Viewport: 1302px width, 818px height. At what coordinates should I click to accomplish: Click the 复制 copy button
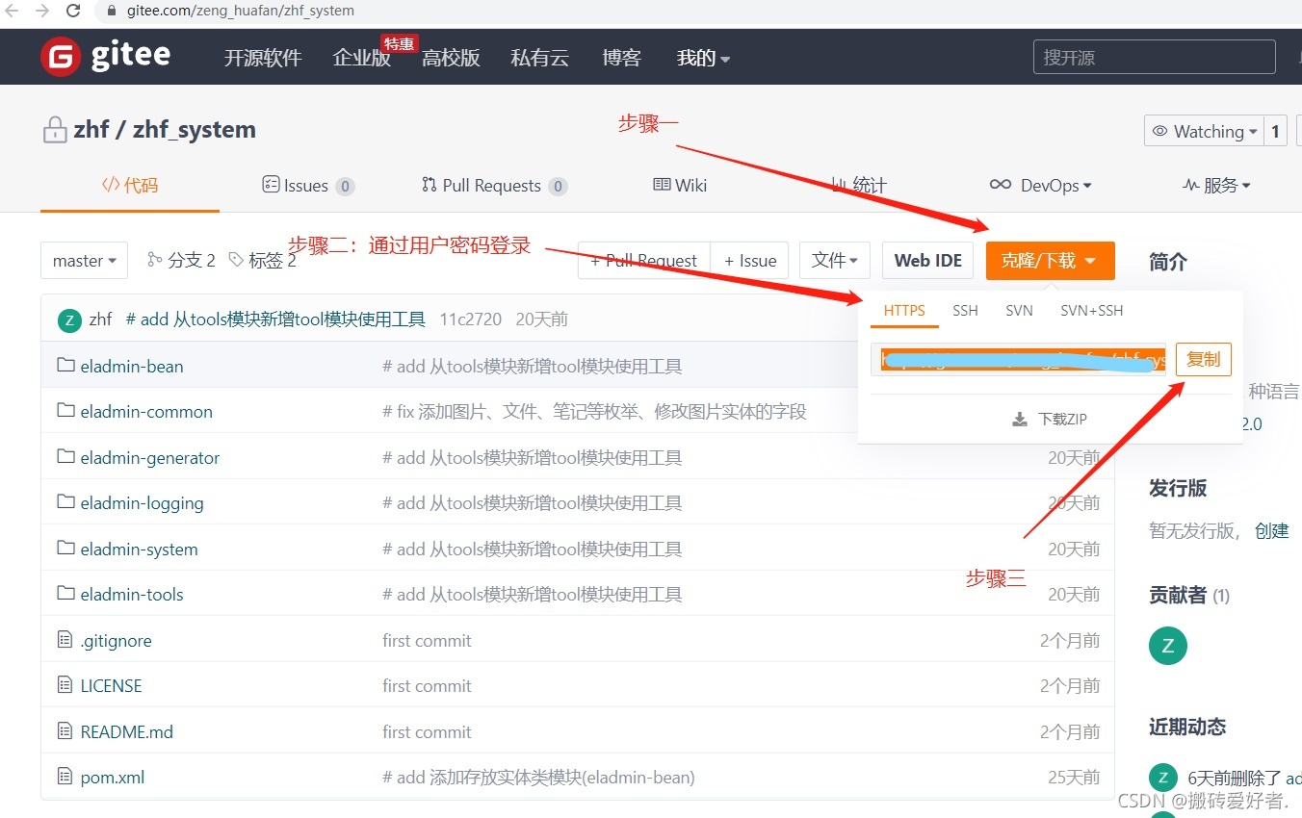click(1203, 359)
